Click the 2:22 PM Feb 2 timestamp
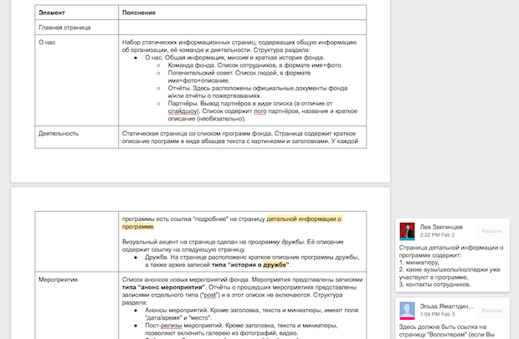Image resolution: width=519 pixels, height=339 pixels. 437,235
